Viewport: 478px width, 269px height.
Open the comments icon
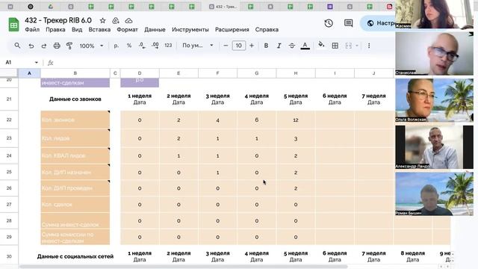pos(348,23)
